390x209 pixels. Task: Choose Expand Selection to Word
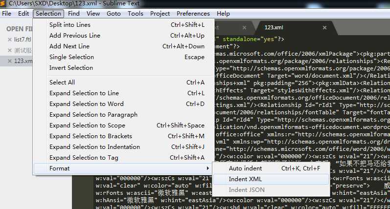click(124, 104)
